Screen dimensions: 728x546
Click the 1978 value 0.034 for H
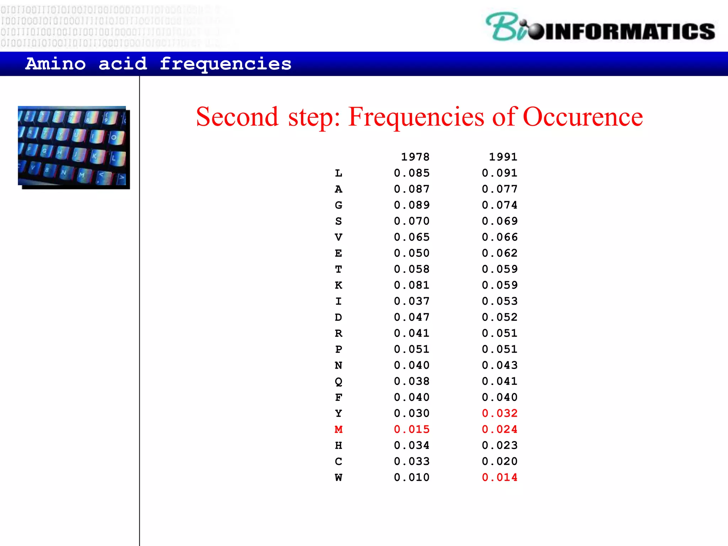tap(412, 445)
